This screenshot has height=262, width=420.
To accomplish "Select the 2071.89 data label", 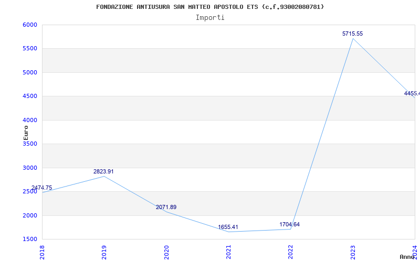I will [166, 207].
